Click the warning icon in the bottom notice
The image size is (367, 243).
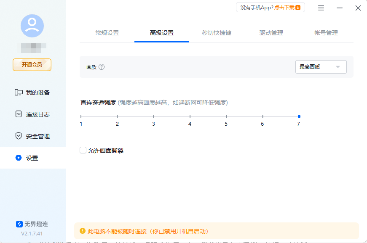click(82, 230)
